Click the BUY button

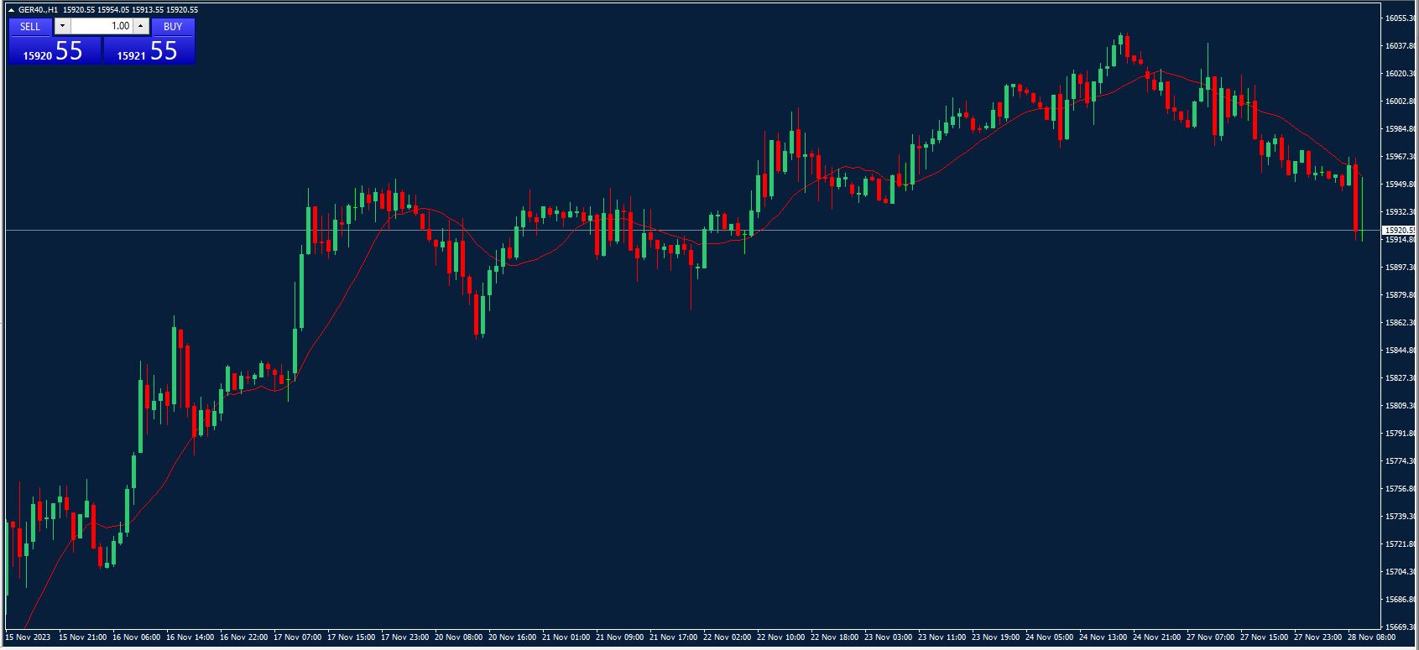pyautogui.click(x=173, y=26)
